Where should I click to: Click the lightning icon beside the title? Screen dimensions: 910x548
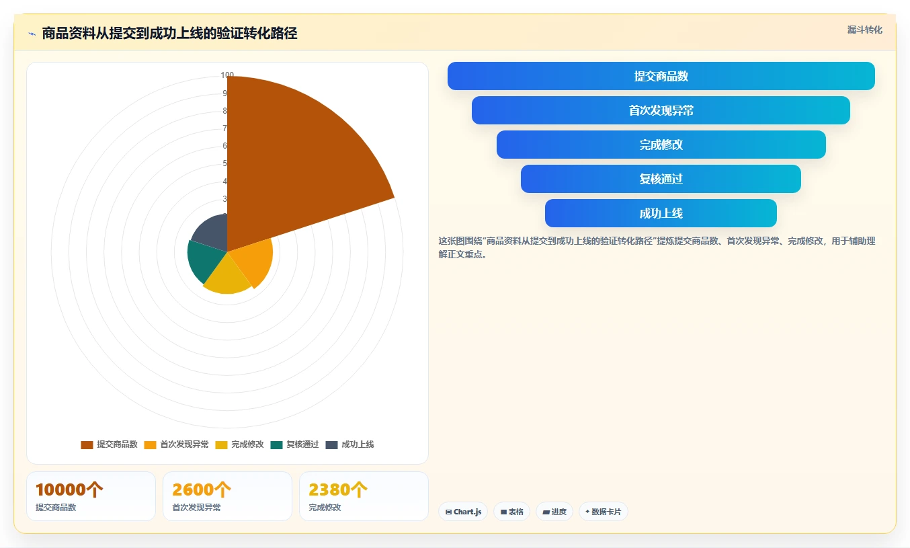coord(32,34)
